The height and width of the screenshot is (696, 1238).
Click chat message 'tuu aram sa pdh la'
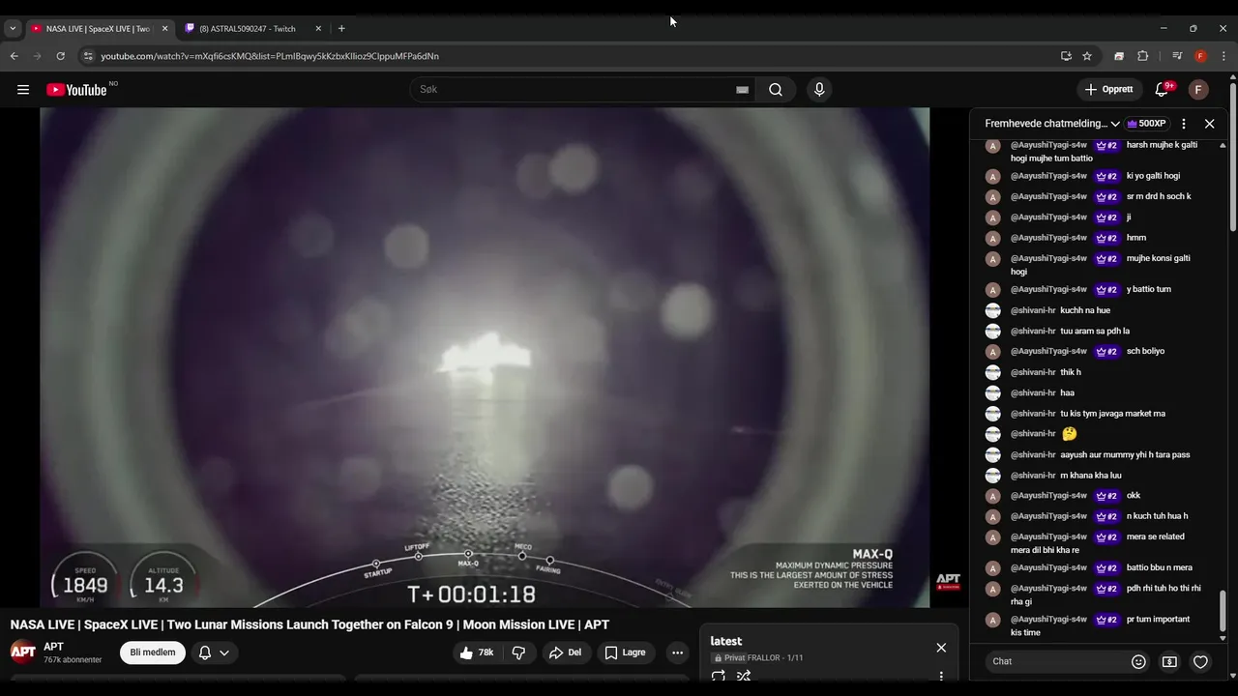(x=1095, y=331)
